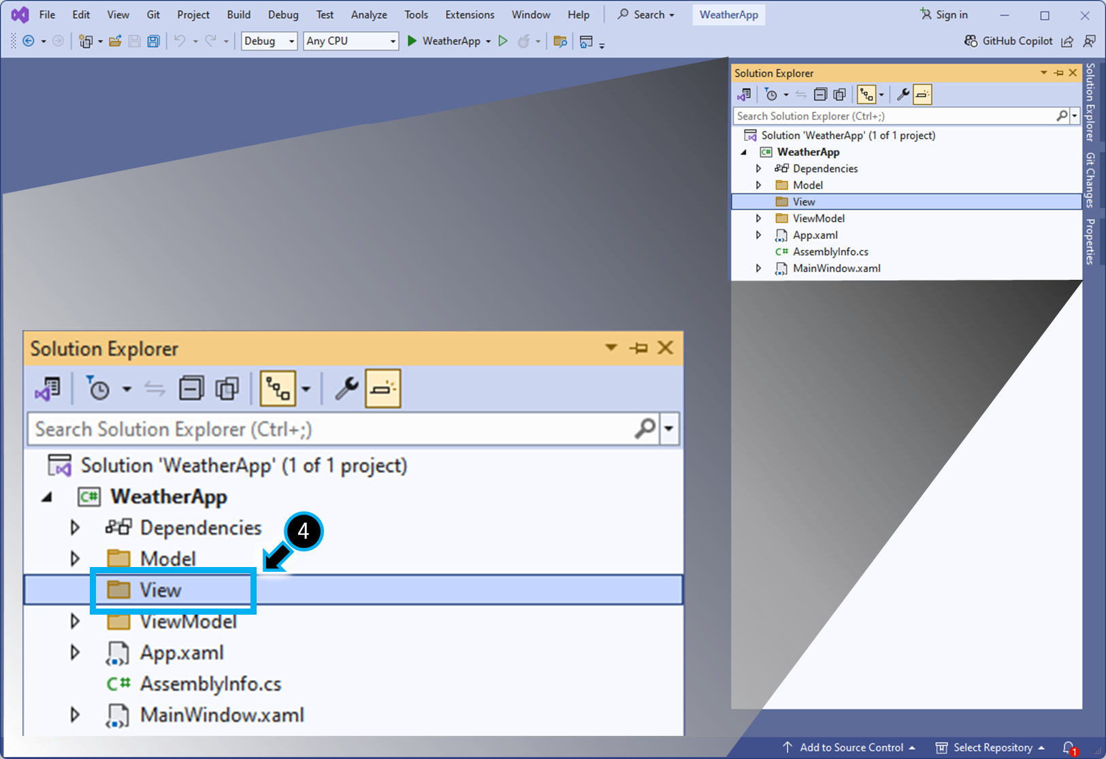Open the Navigate Backward history dropdown arrow
Screen dimensions: 1106x759
(x=44, y=42)
